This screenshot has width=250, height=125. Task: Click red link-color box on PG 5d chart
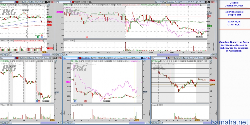point(80,58)
